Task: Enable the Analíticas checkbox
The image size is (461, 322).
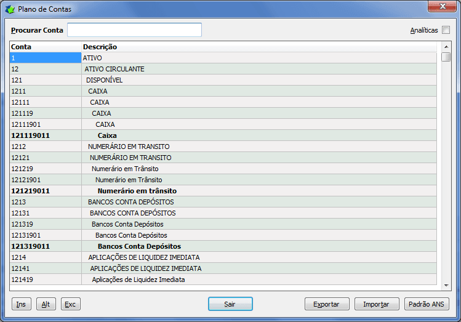Action: pyautogui.click(x=446, y=30)
